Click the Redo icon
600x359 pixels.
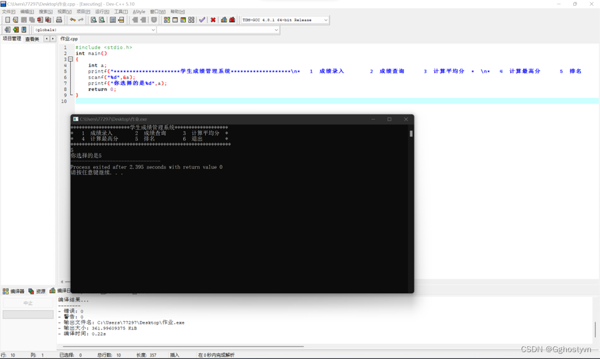pyautogui.click(x=81, y=20)
